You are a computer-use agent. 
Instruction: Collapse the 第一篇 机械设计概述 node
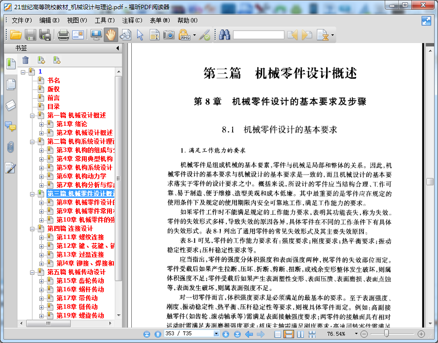pyautogui.click(x=32, y=116)
